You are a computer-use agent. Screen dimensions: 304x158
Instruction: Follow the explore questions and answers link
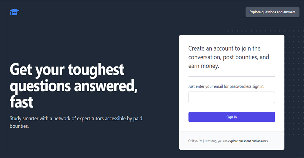(248, 141)
